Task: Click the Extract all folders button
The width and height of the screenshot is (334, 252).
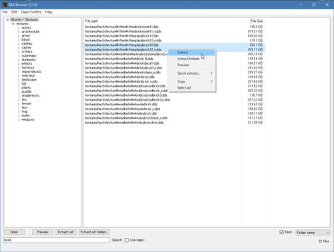Action: click(94, 232)
